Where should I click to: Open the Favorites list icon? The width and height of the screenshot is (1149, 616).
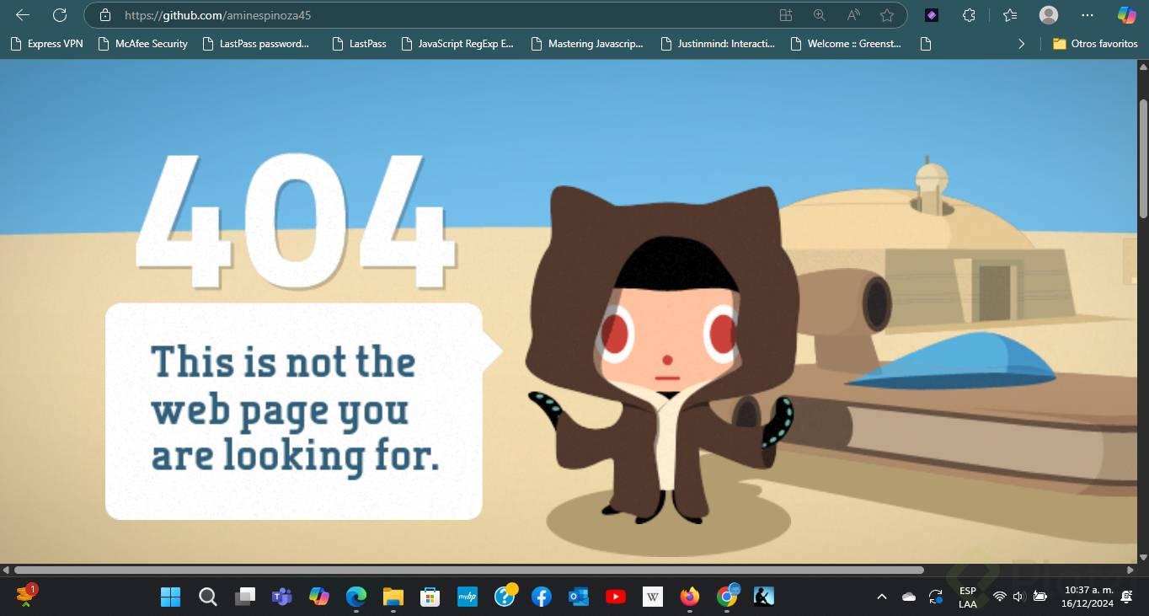[1010, 15]
